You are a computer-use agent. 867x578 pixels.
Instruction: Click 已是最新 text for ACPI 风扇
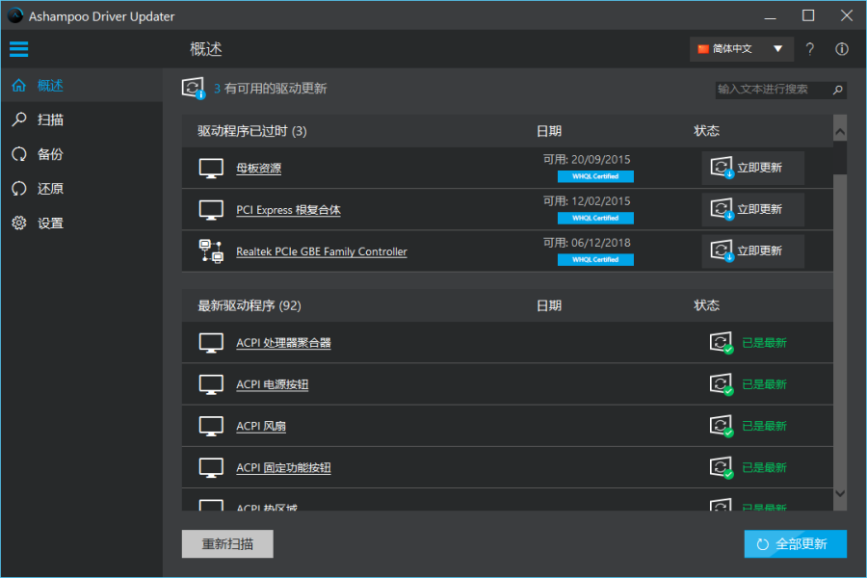[x=764, y=426]
